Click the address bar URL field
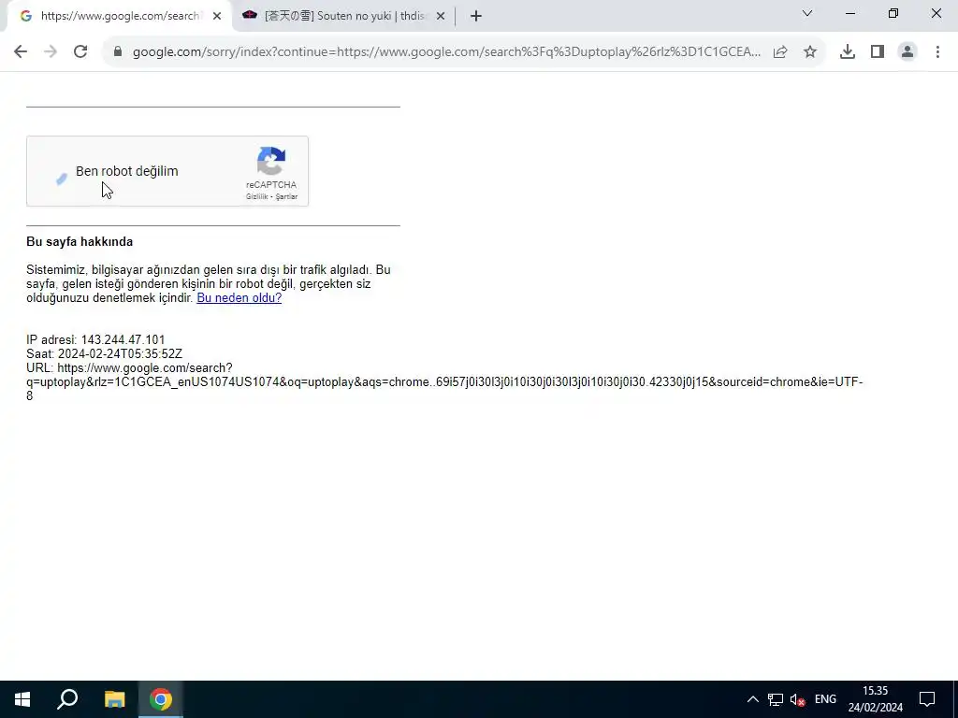The image size is (958, 718). tap(446, 52)
